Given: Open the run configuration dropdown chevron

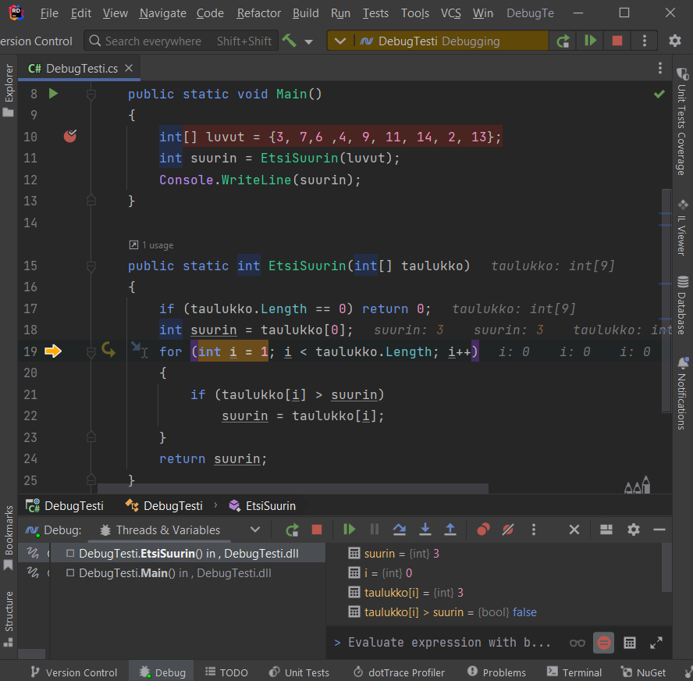Looking at the screenshot, I should (x=339, y=41).
